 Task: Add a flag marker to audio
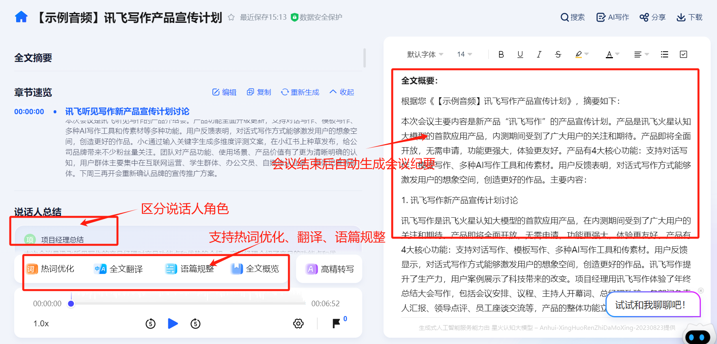click(x=336, y=324)
